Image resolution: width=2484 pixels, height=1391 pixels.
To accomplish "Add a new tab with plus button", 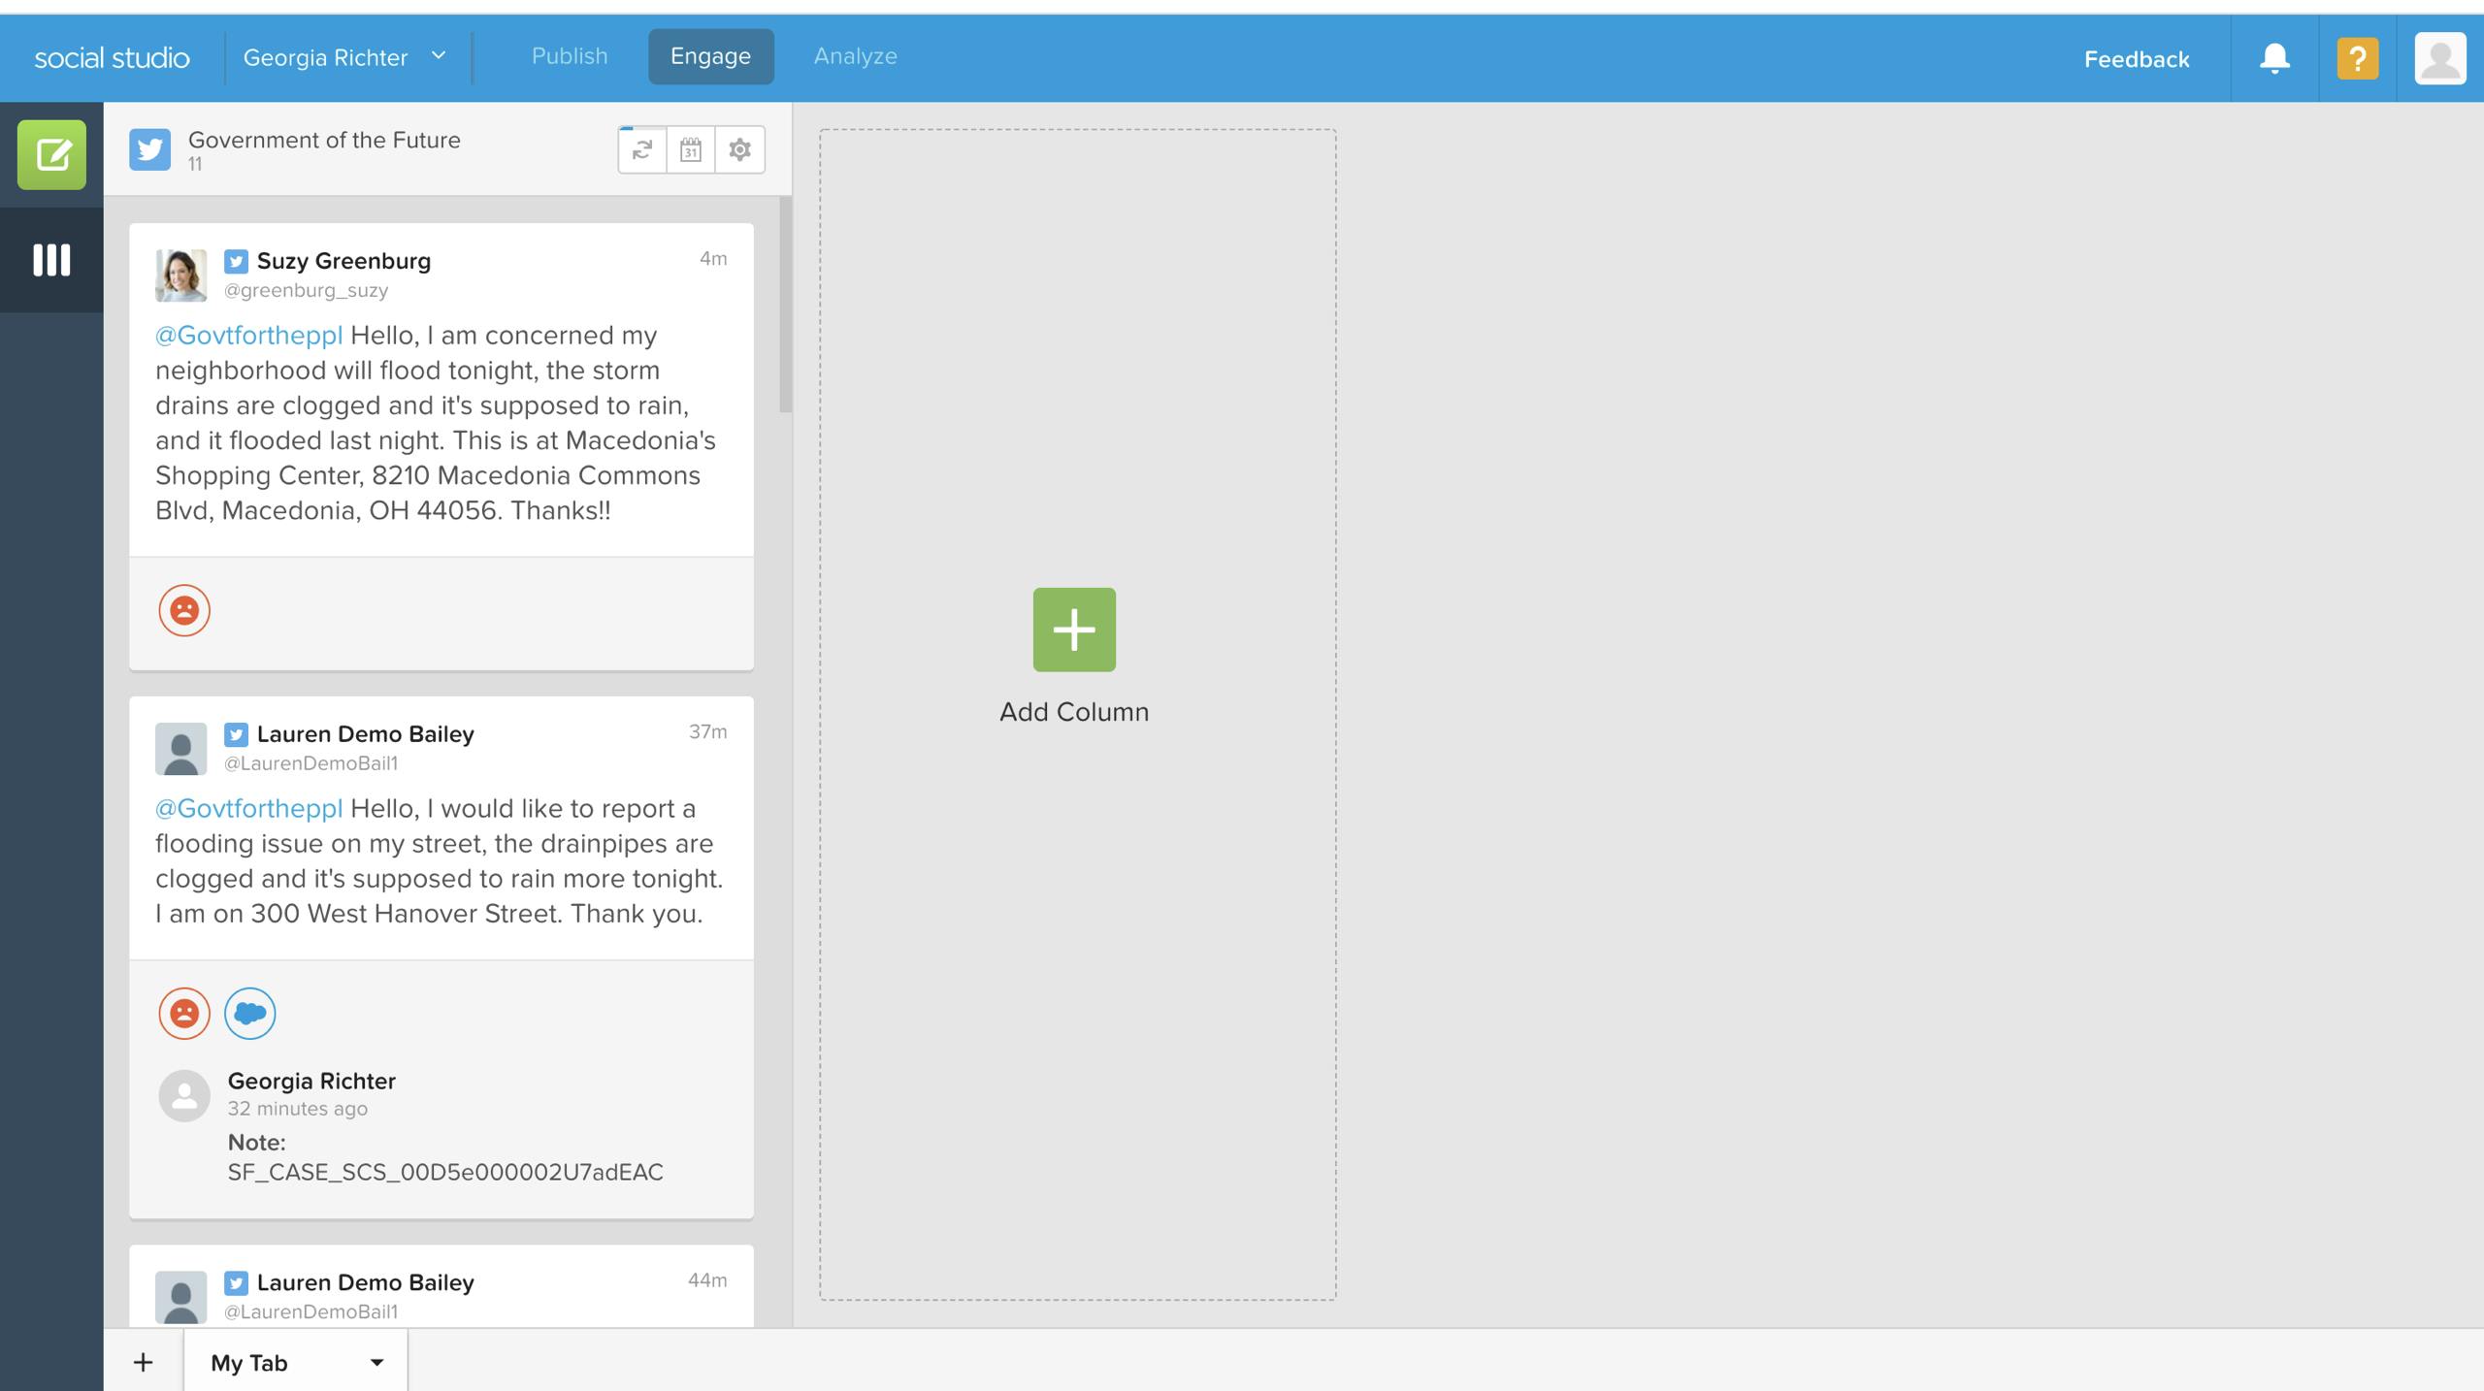I will [x=144, y=1363].
